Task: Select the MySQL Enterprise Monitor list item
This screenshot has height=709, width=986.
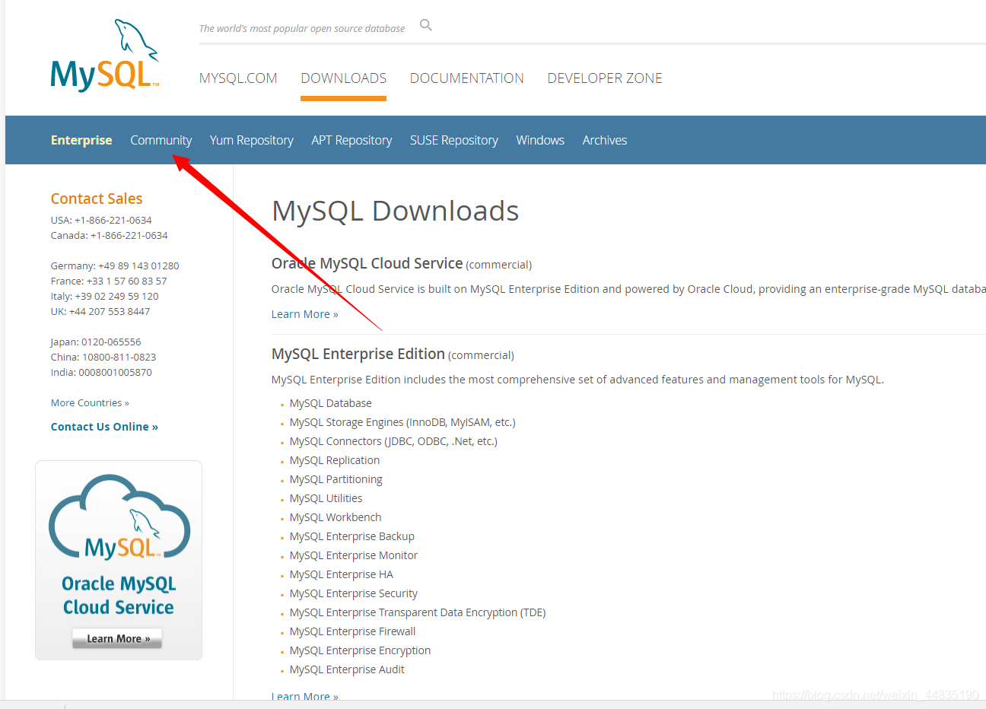Action: coord(353,555)
